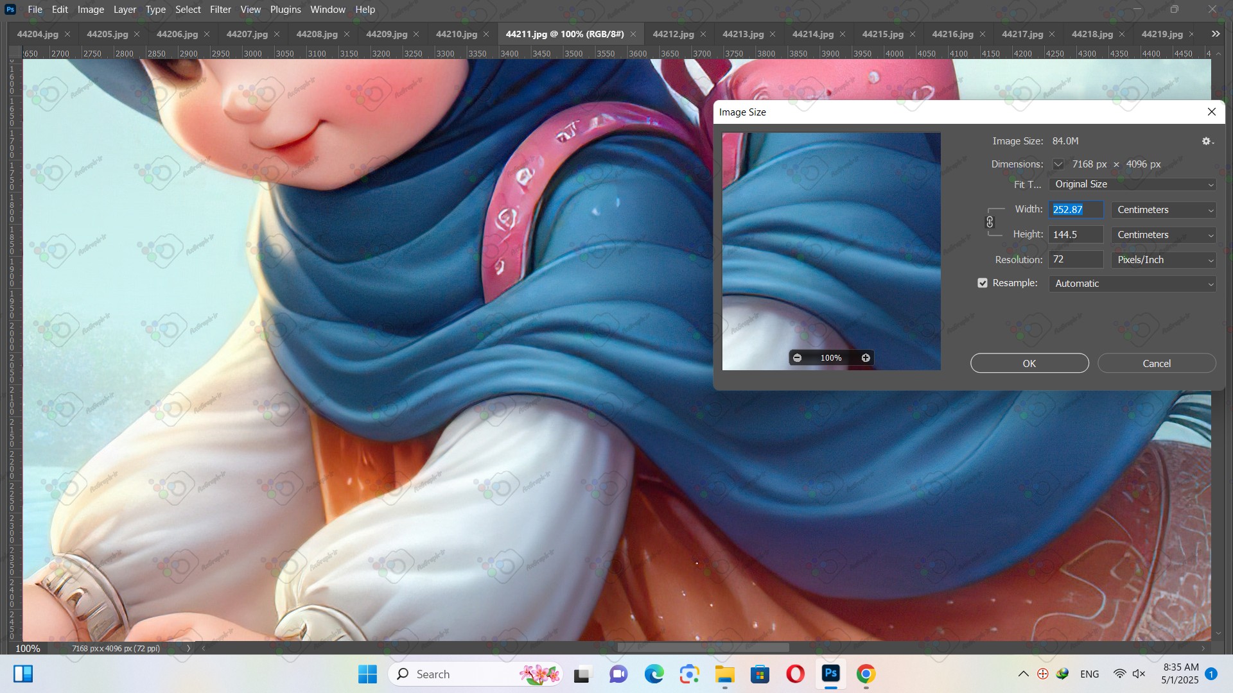
Task: Open the clock and date flyout
Action: click(1180, 674)
